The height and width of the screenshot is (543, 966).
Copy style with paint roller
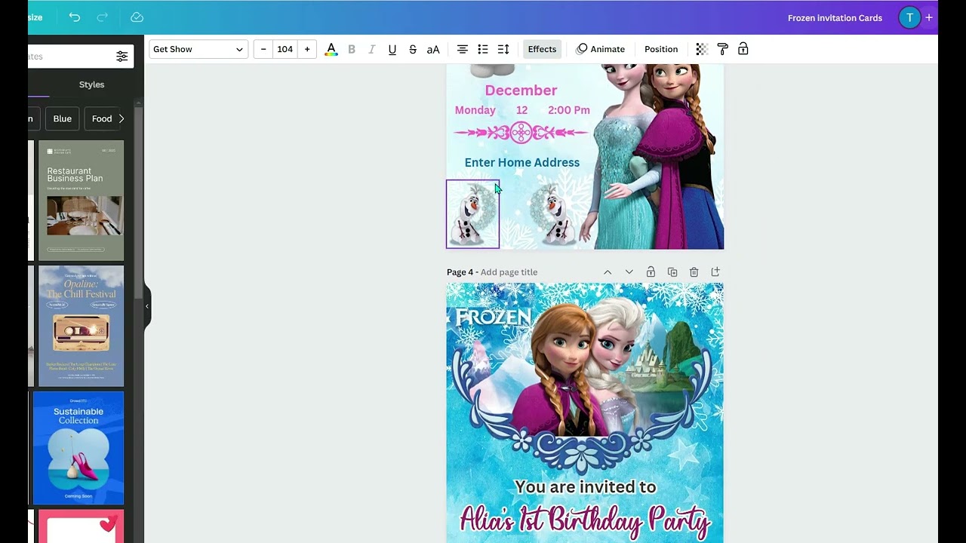coord(722,49)
